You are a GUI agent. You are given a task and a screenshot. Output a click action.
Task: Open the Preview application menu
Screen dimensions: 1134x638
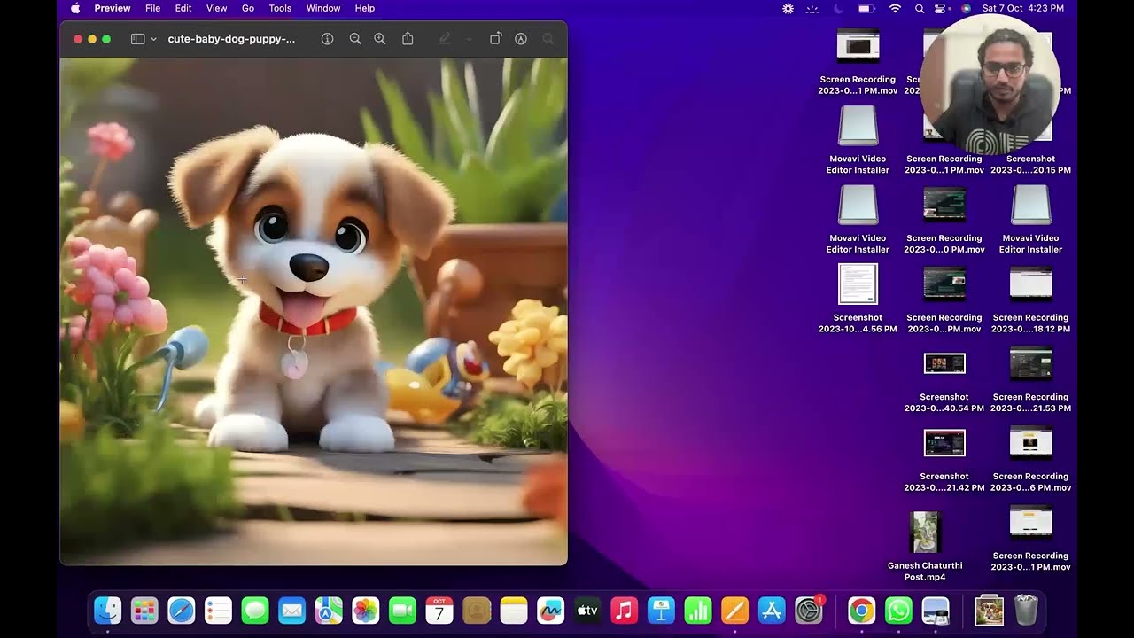coord(113,8)
